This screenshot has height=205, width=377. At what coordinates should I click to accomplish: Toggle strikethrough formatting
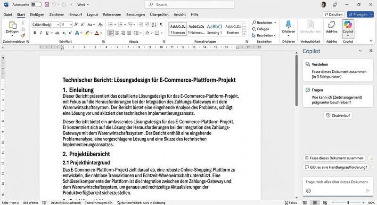tap(57, 33)
